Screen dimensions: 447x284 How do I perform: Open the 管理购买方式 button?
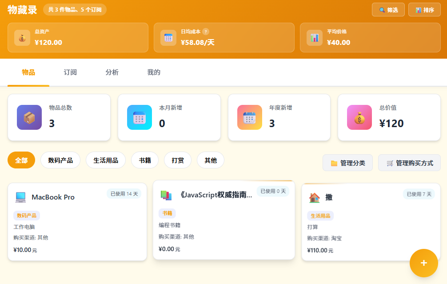tap(409, 163)
